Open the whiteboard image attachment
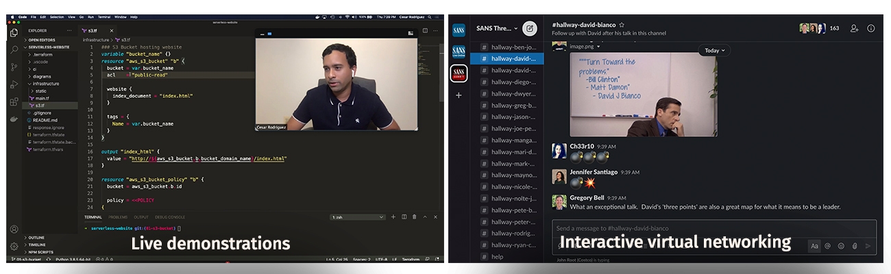This screenshot has width=891, height=274. (x=643, y=95)
